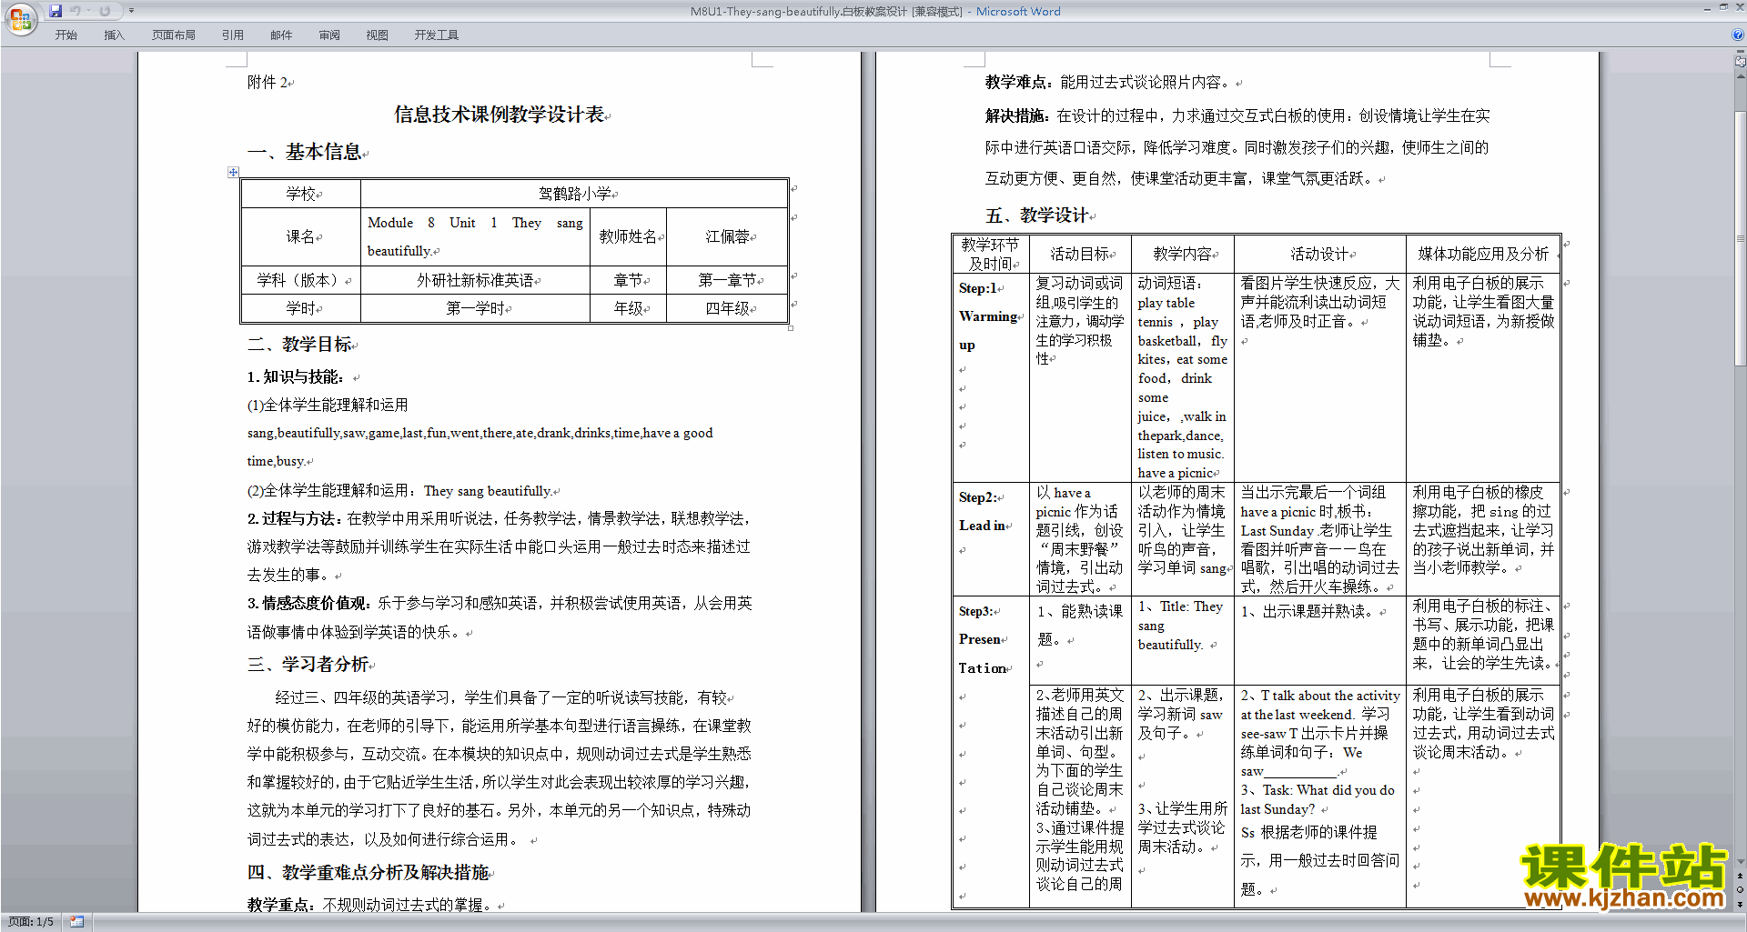Click the column header 活动目标
The width and height of the screenshot is (1747, 932).
pos(1080,254)
